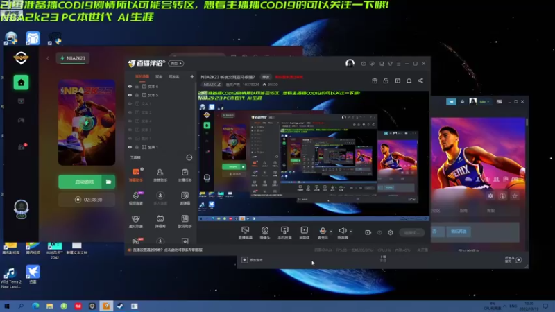Image resolution: width=555 pixels, height=312 pixels.
Task: Open the 虚拟形象 virtual avatar tool
Action: (x=136, y=221)
